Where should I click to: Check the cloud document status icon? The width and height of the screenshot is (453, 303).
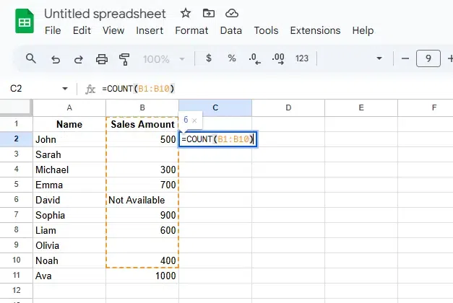click(232, 13)
